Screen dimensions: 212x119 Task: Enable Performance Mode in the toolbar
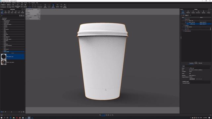pyautogui.click(x=18, y=6)
